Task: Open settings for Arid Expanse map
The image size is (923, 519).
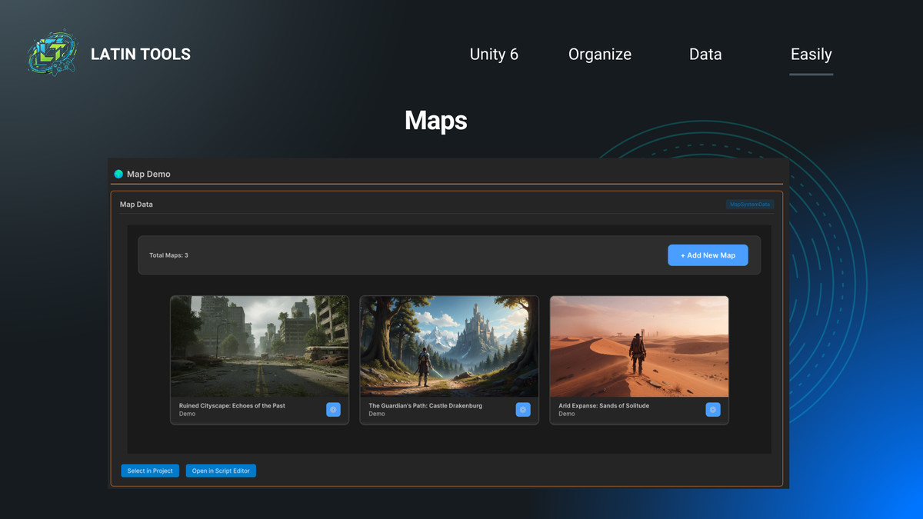Action: (712, 409)
